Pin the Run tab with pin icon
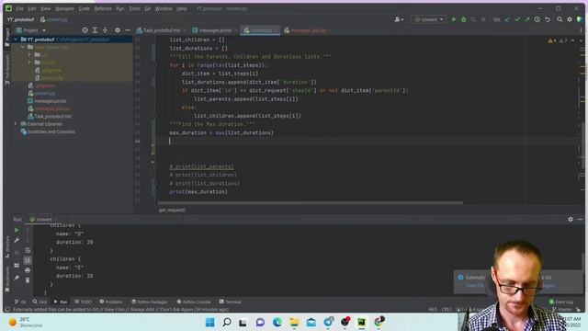The image size is (588, 331). (x=17, y=278)
